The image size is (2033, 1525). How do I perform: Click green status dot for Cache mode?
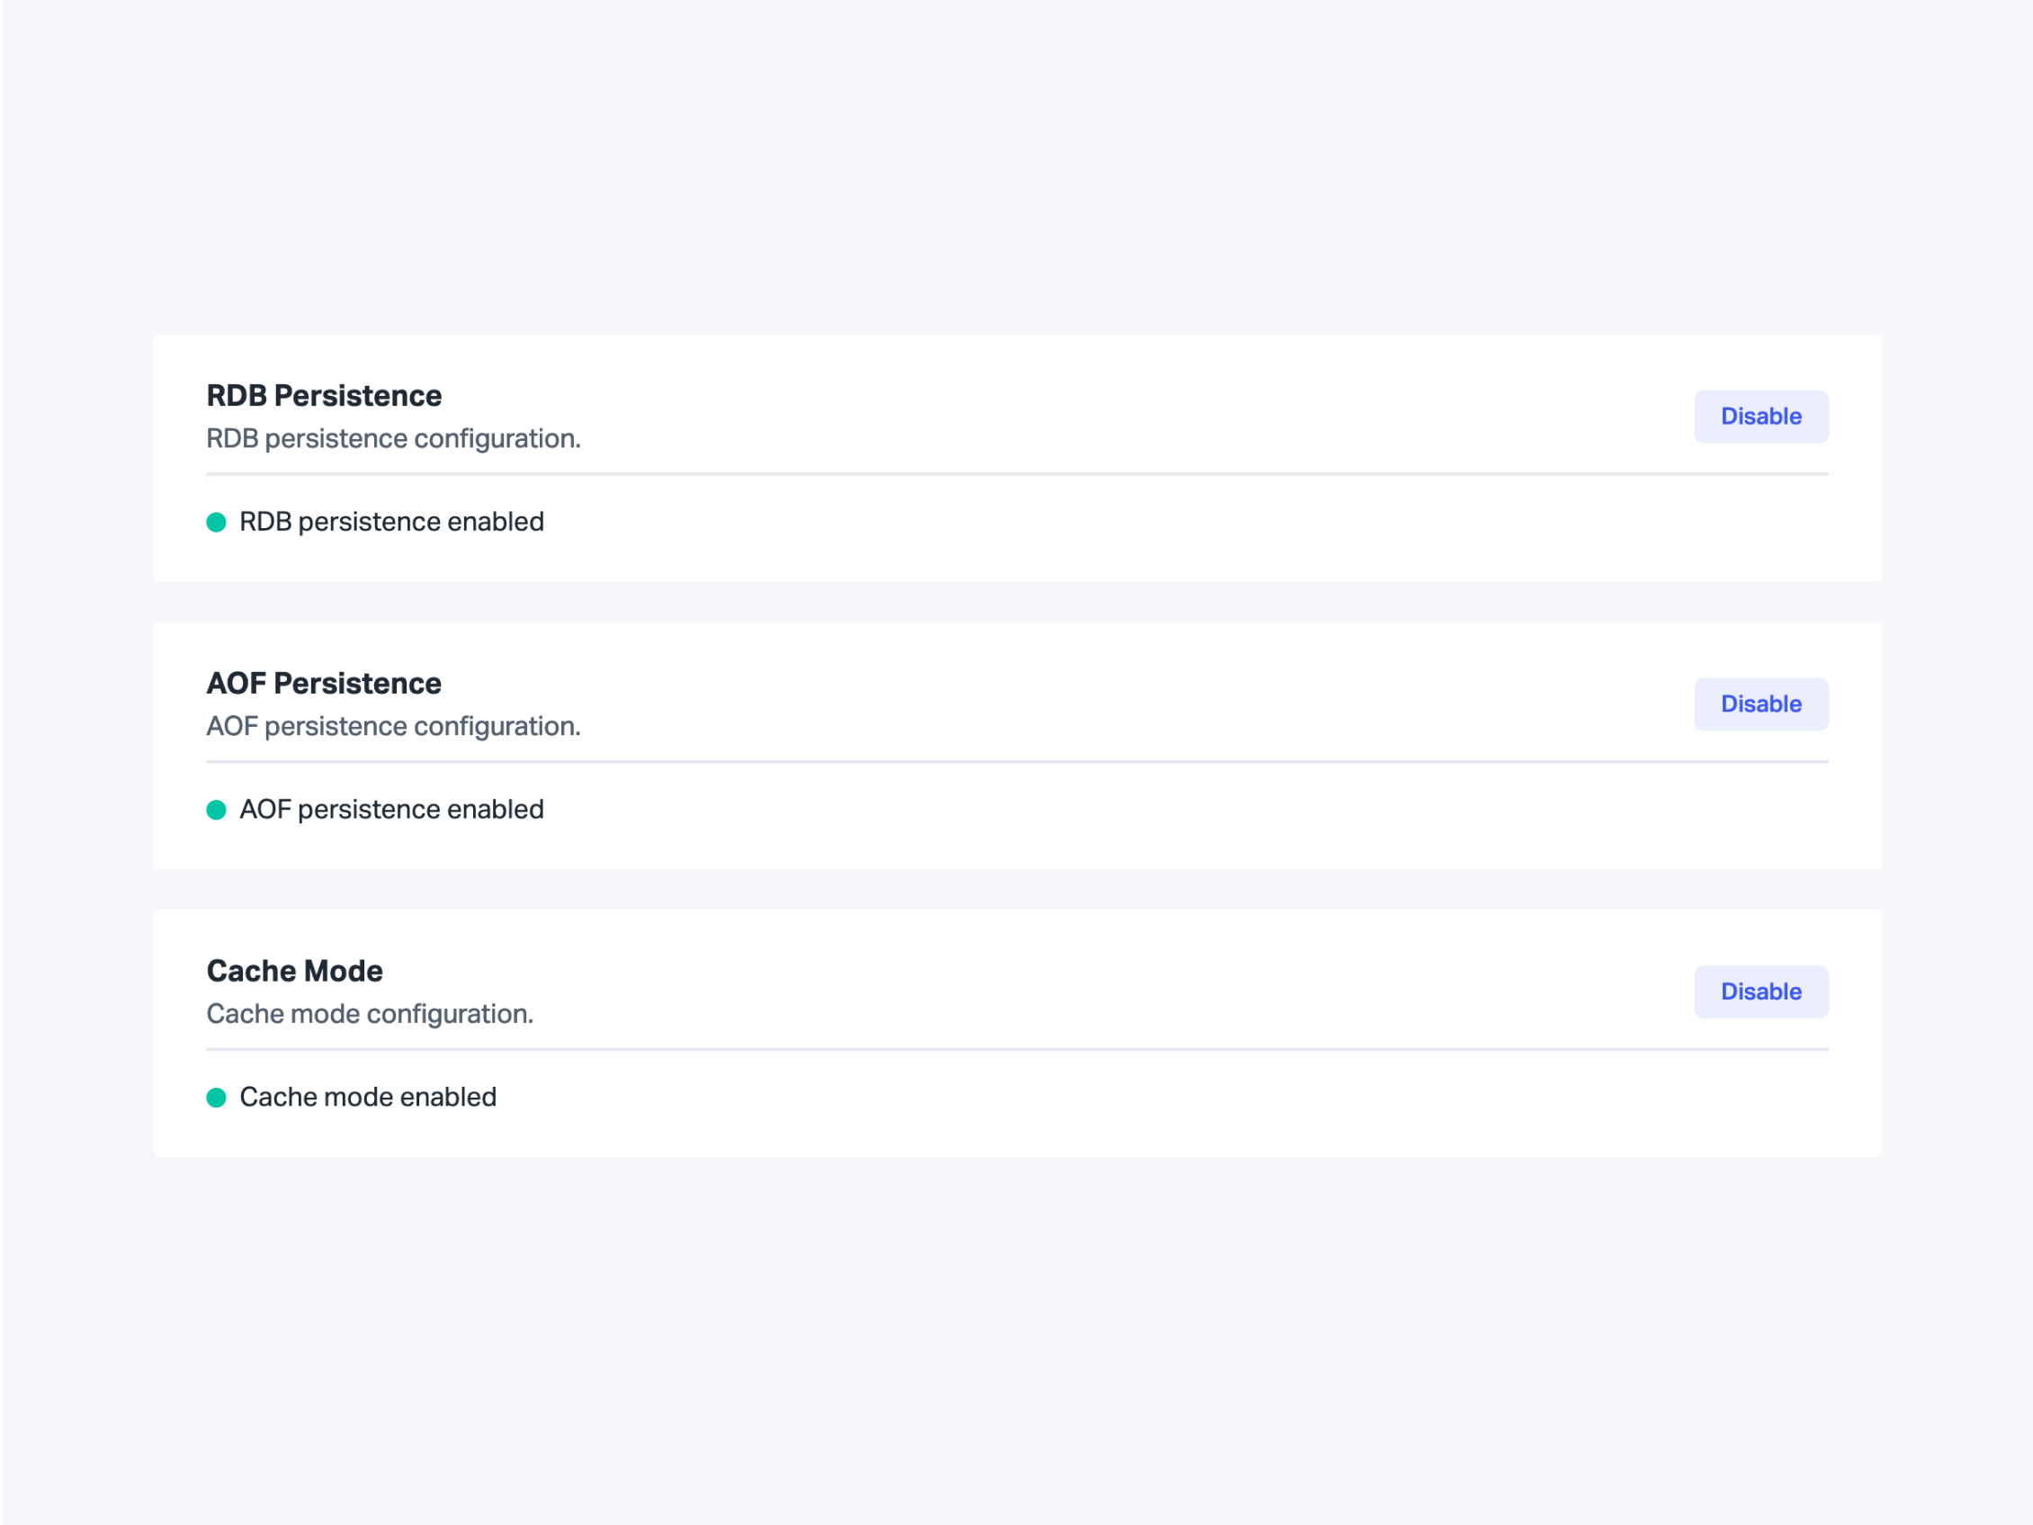pos(216,1098)
